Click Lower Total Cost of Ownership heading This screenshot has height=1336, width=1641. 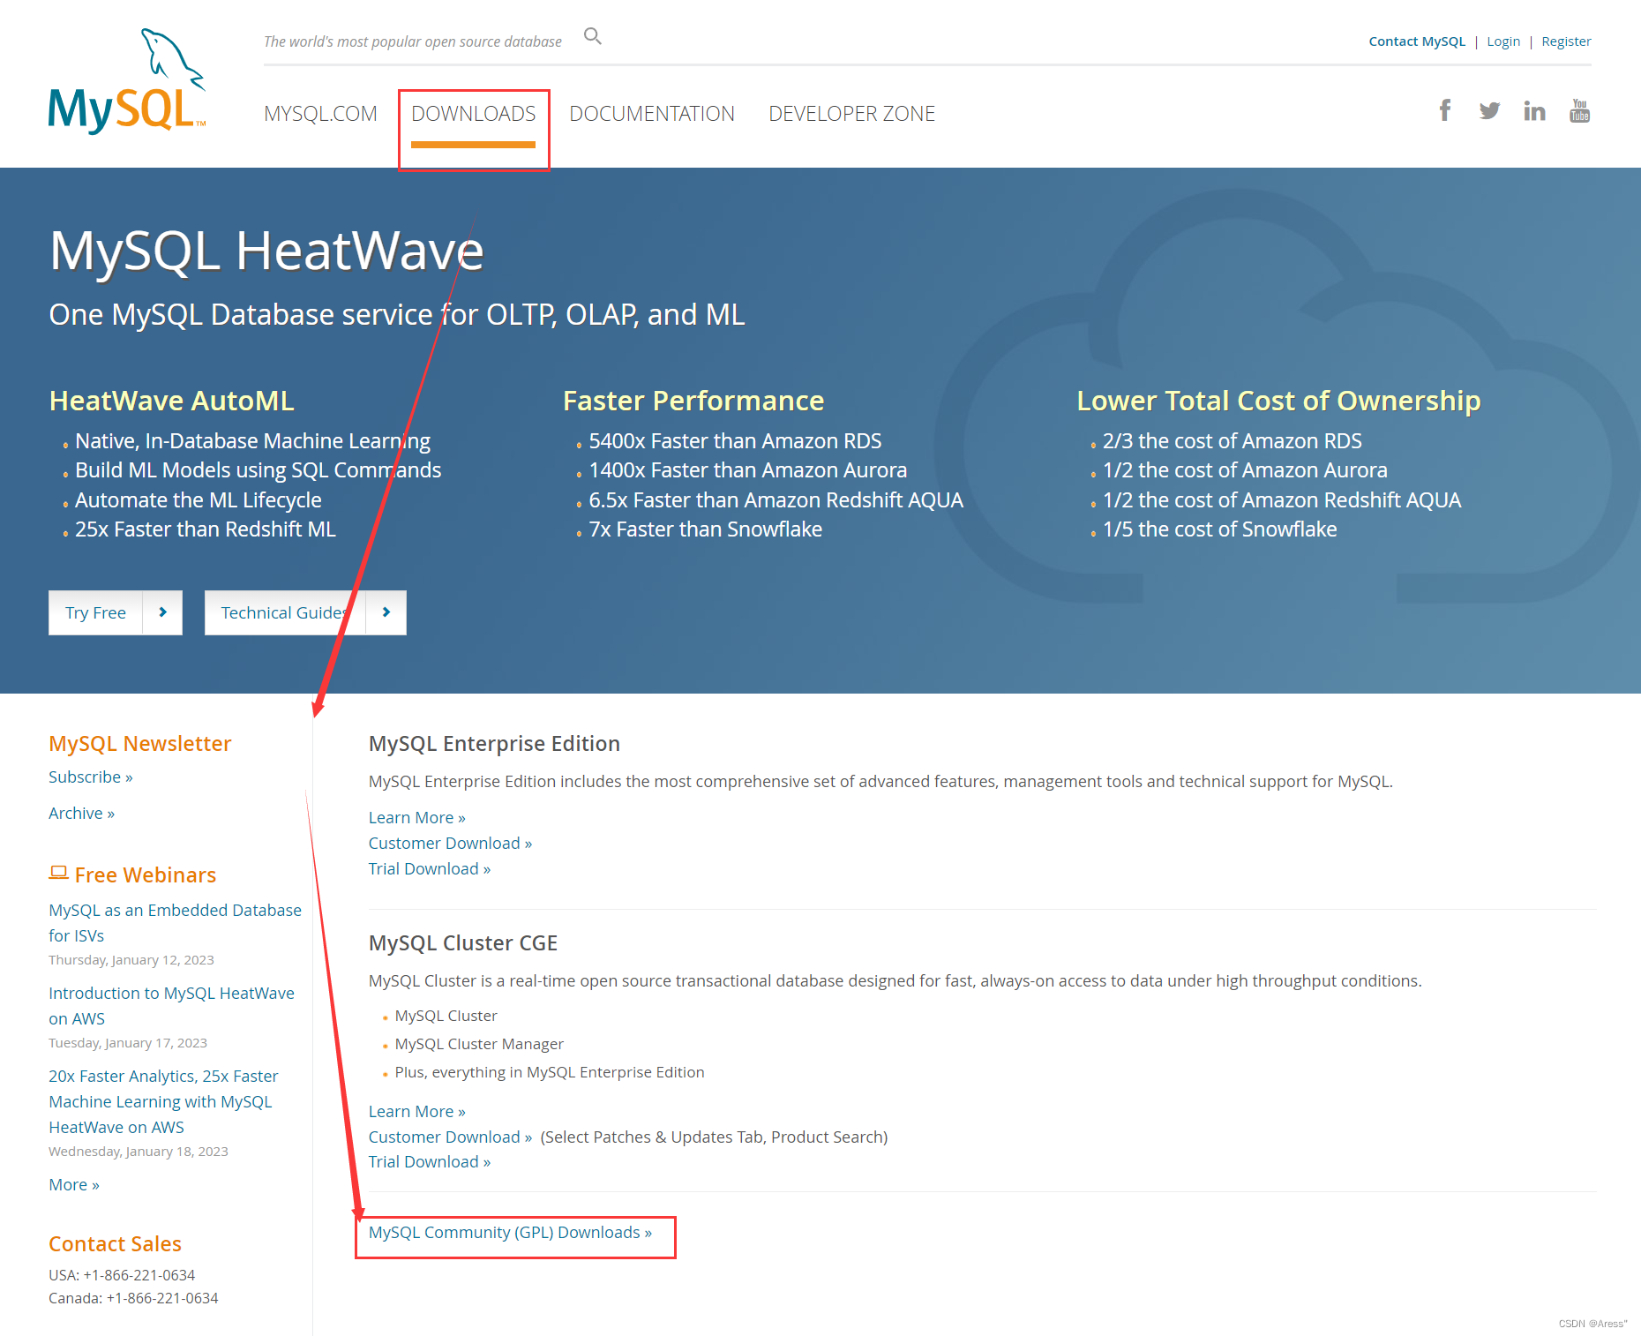[x=1278, y=401]
